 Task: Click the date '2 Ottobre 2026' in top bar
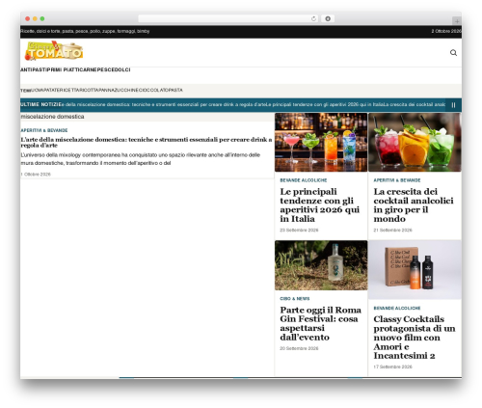446,31
